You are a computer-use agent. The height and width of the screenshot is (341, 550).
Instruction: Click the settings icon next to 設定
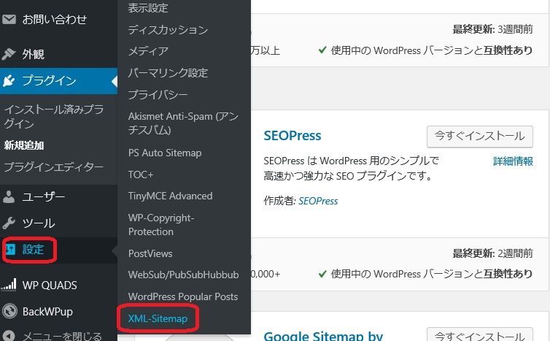[10, 250]
